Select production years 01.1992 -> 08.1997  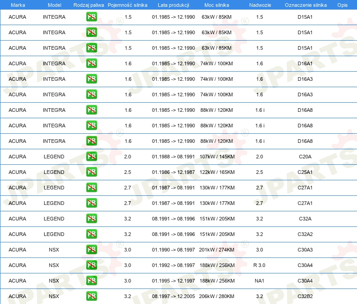tap(173, 265)
